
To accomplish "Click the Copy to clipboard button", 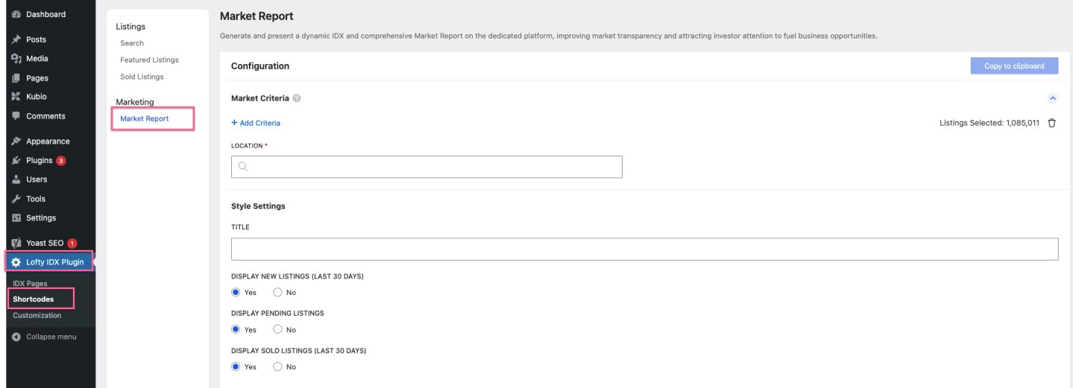I will coord(1014,66).
